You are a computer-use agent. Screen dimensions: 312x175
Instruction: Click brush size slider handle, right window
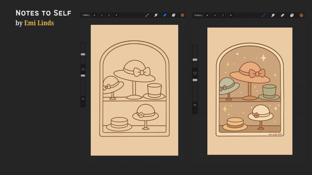[195, 60]
